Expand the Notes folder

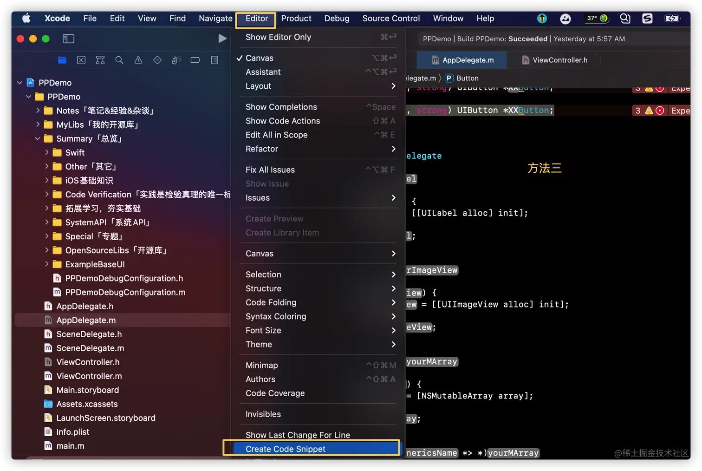38,111
